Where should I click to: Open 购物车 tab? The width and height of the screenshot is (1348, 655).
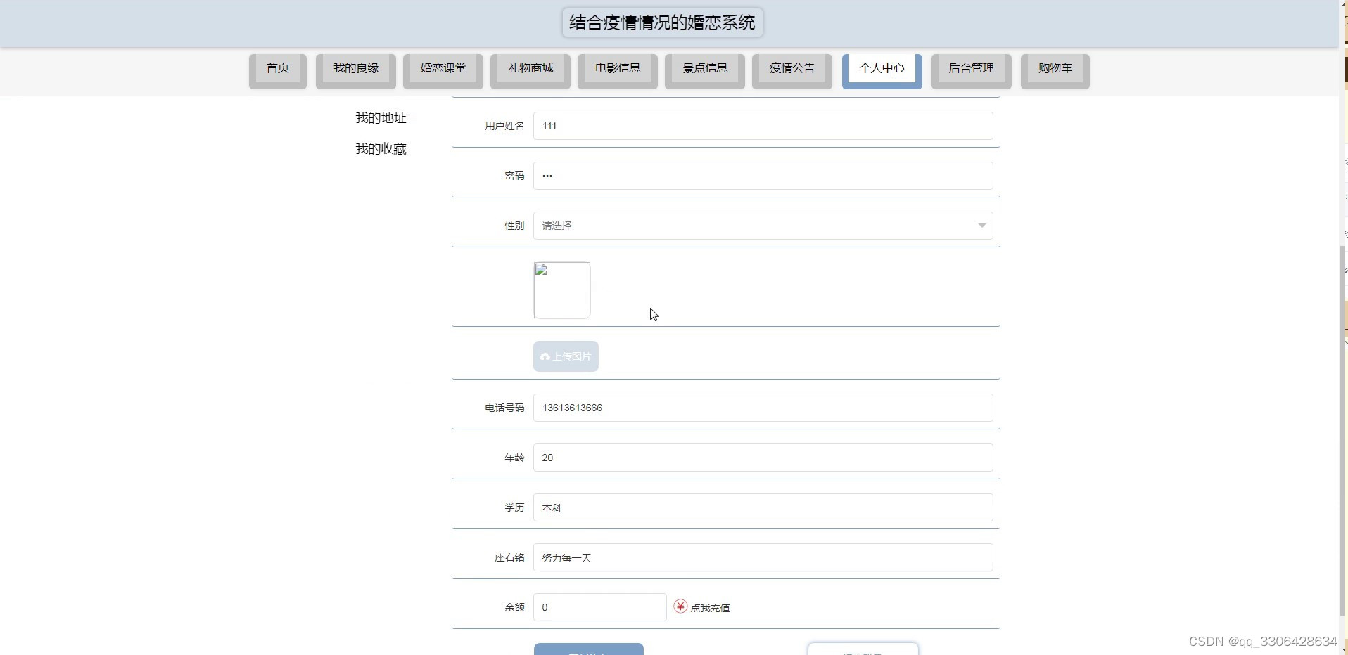coord(1055,71)
